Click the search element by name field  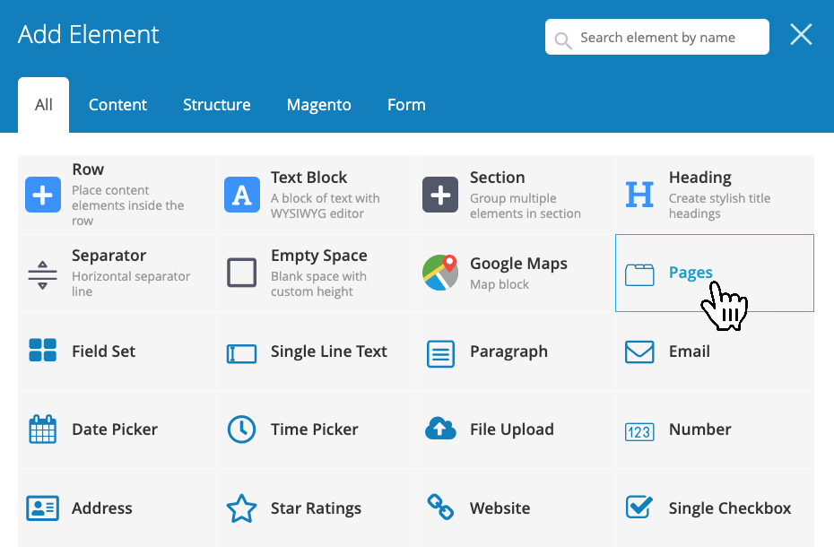click(668, 38)
